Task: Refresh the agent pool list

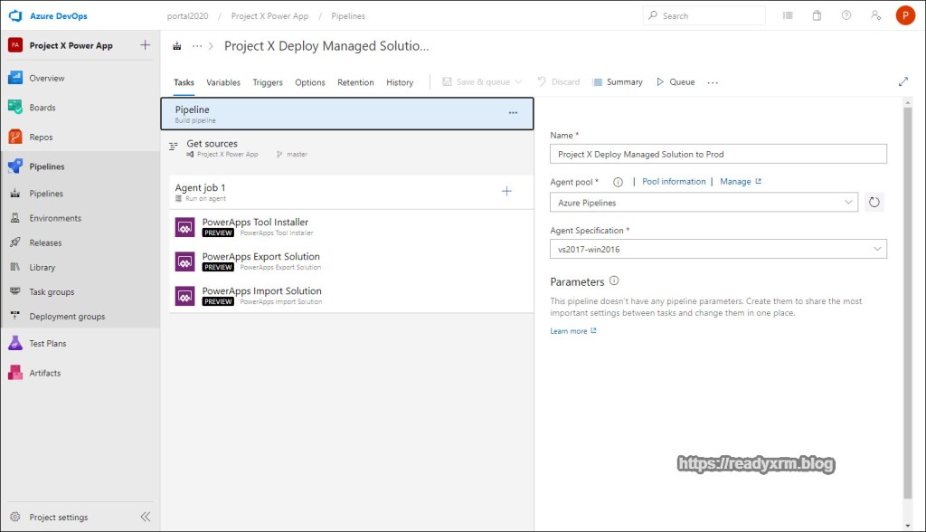Action: click(x=874, y=203)
